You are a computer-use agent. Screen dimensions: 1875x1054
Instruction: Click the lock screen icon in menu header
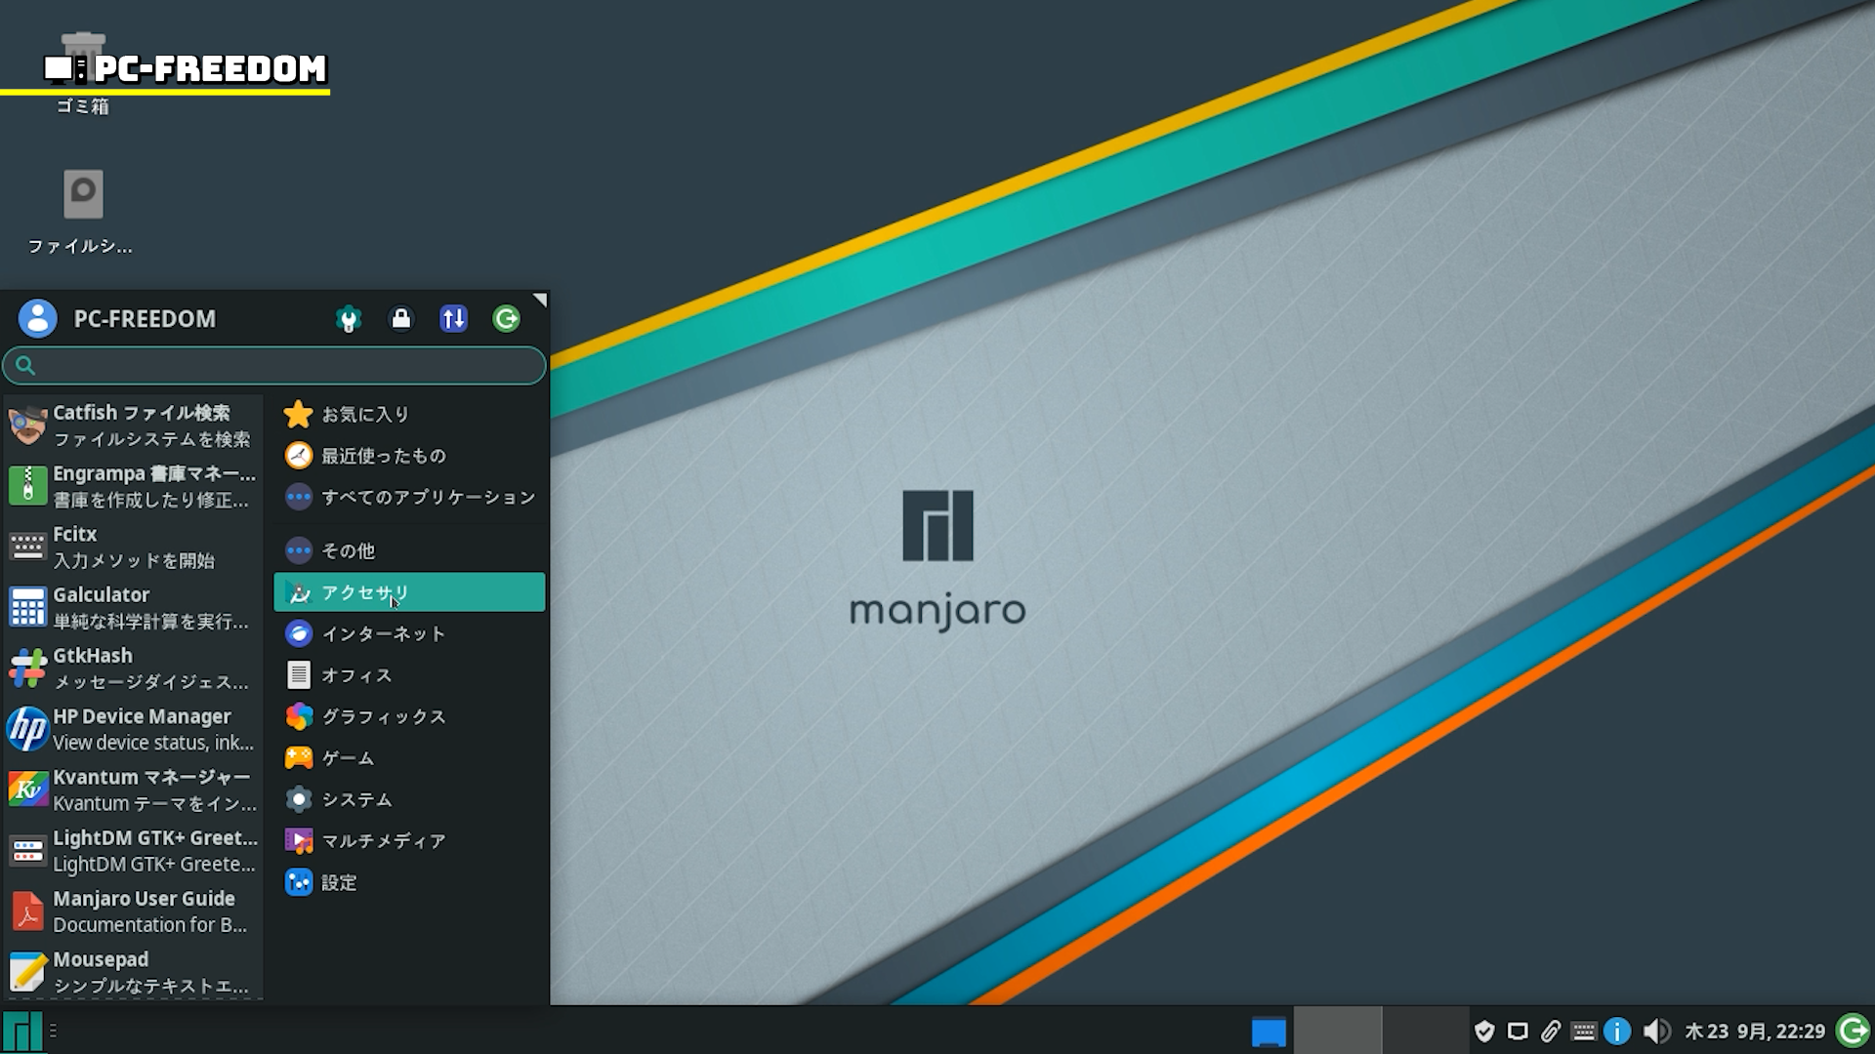tap(400, 319)
